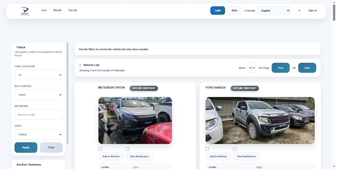Click the Sign In link

point(313,10)
